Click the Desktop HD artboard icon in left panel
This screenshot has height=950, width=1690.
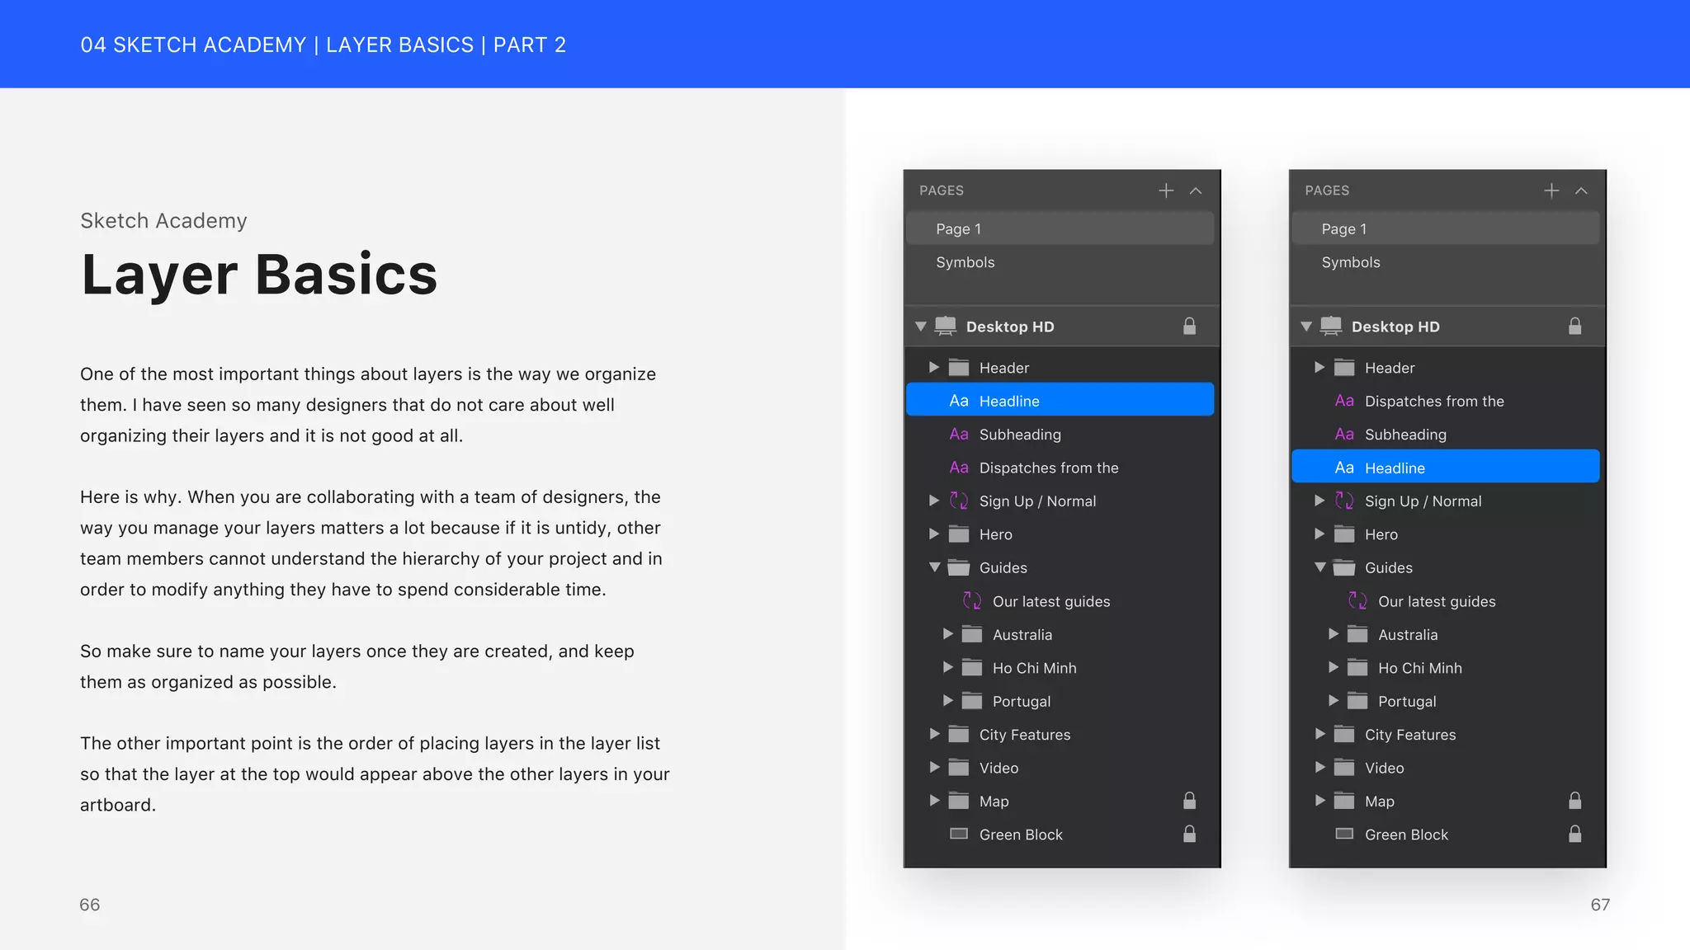click(946, 326)
